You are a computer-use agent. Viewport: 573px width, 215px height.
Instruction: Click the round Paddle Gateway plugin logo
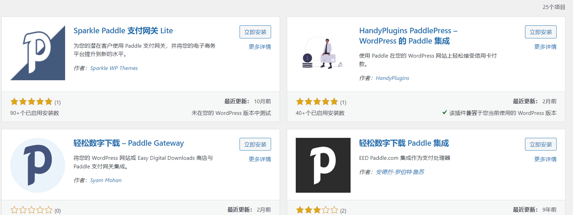pyautogui.click(x=38, y=165)
